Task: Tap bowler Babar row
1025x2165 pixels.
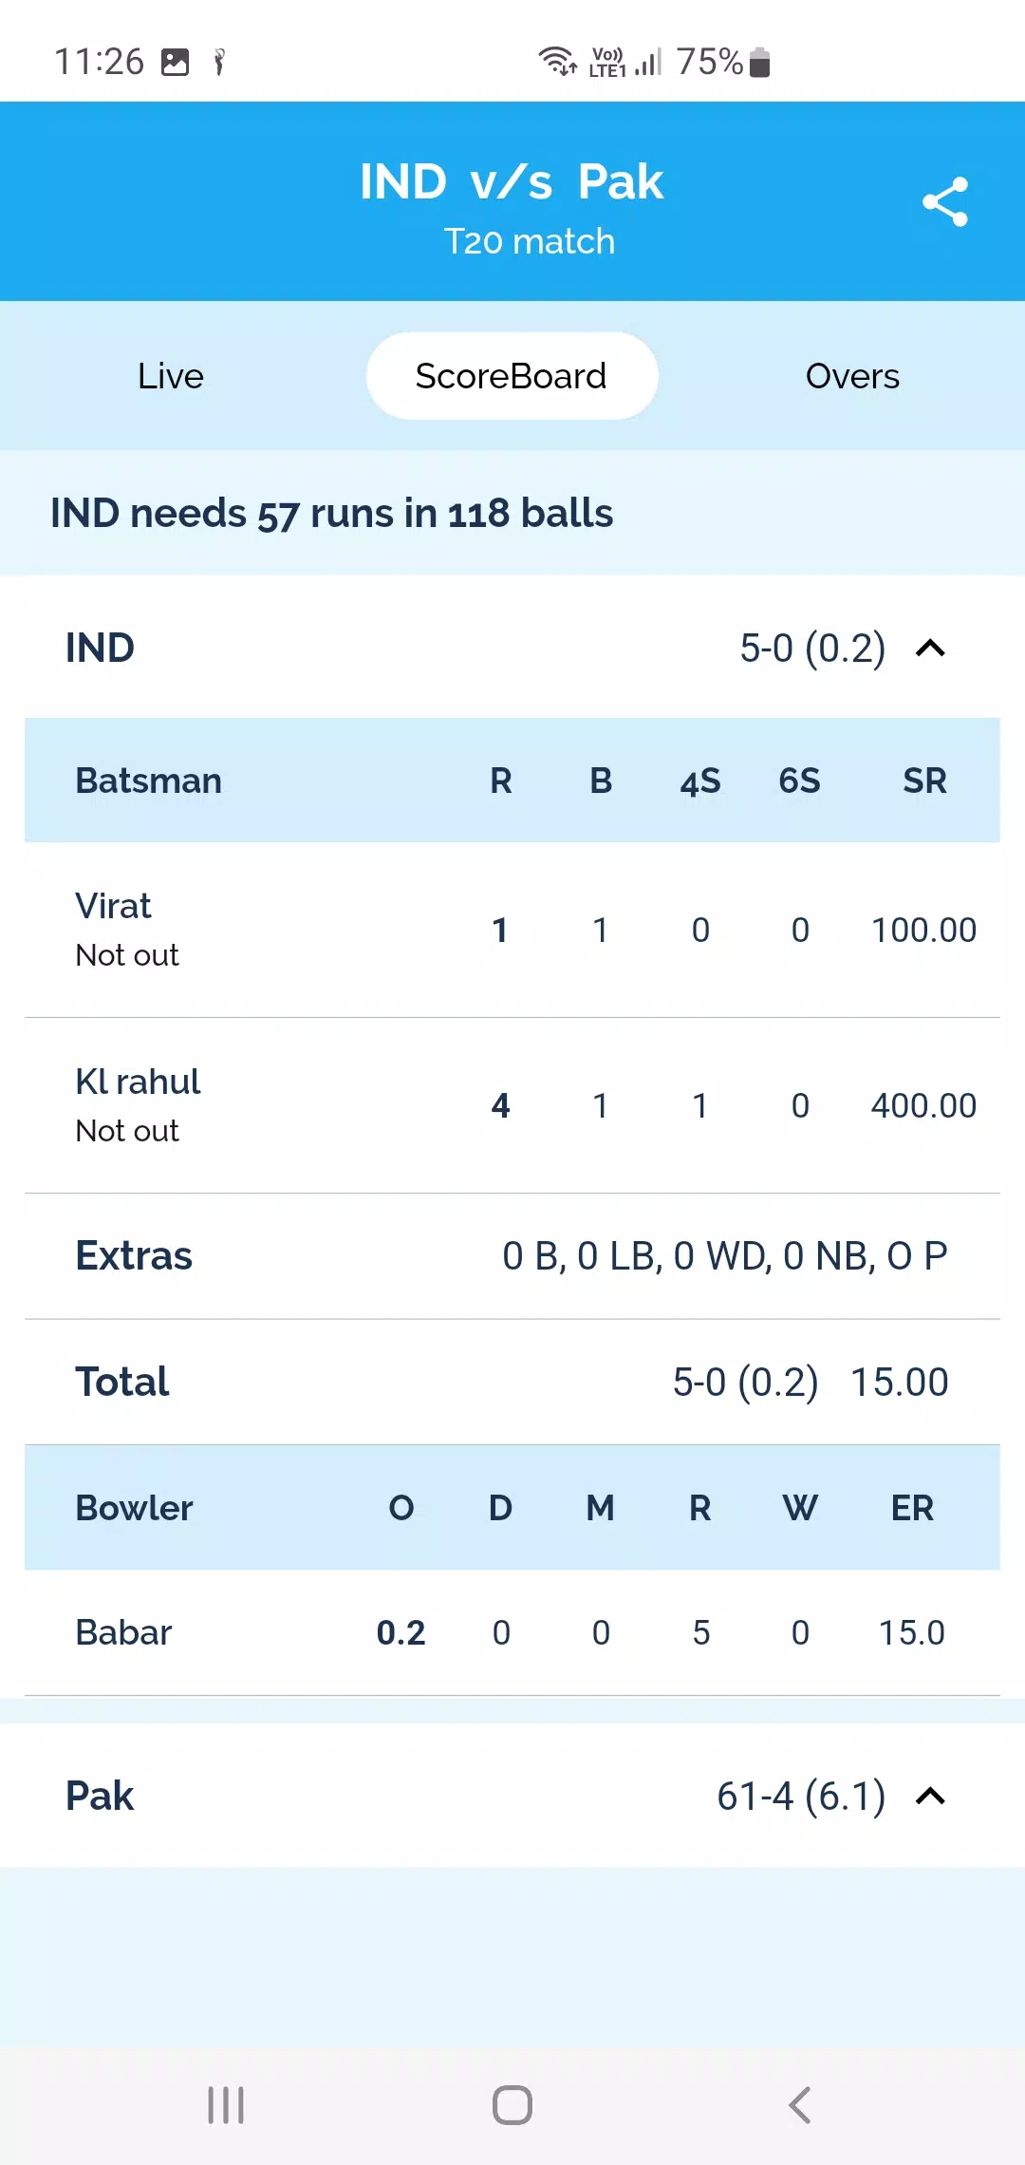Action: tap(512, 1632)
